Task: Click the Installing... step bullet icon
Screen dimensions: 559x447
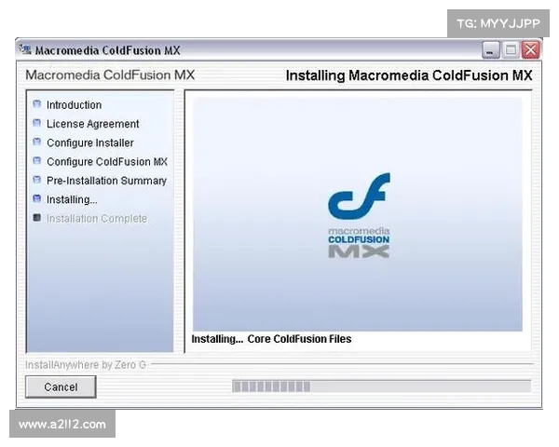Action: click(x=36, y=198)
